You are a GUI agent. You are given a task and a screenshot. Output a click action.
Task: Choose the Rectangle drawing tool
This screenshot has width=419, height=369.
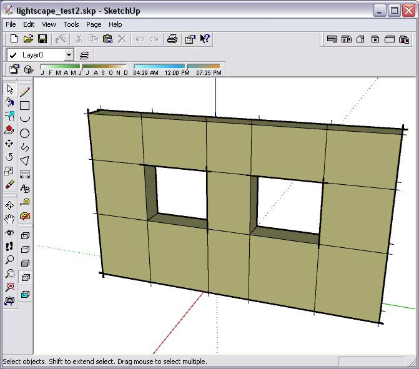pyautogui.click(x=25, y=106)
